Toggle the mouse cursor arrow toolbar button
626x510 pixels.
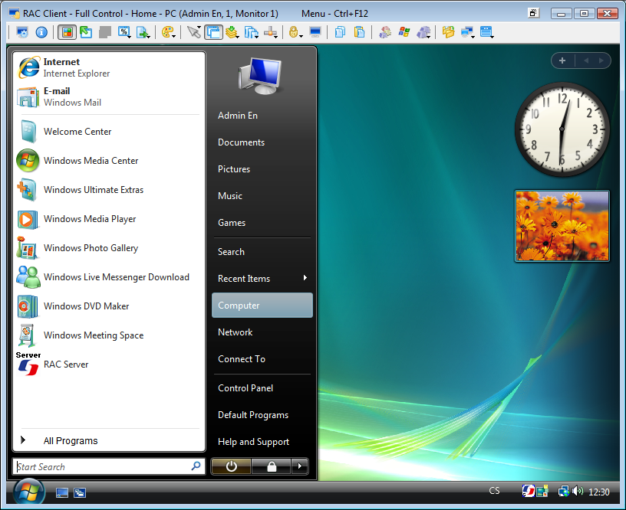click(193, 32)
